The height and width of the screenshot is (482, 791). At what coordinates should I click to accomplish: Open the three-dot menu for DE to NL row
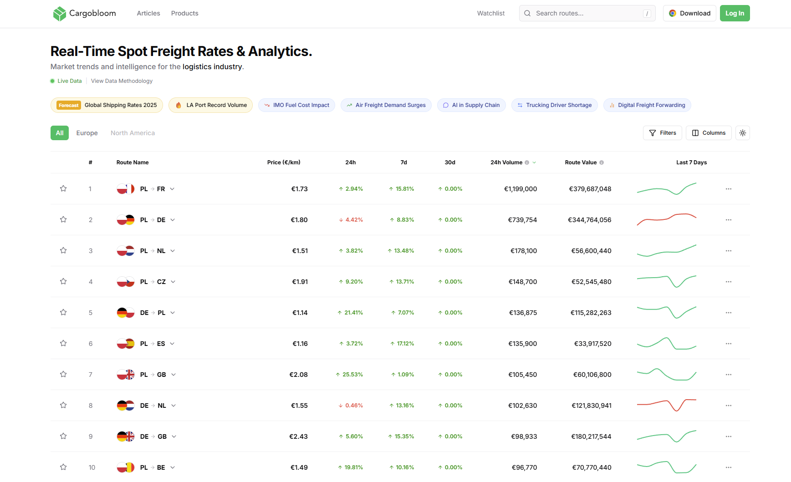coord(728,406)
